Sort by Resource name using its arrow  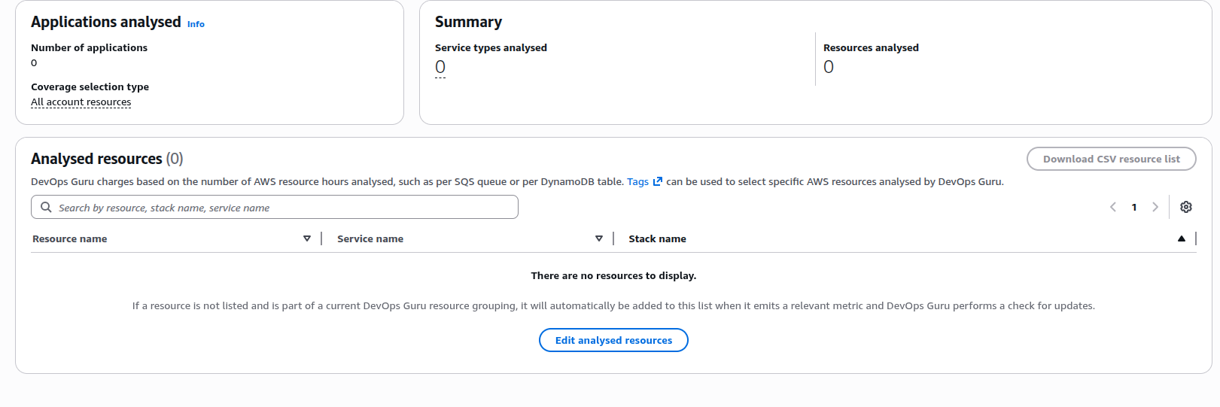click(307, 238)
